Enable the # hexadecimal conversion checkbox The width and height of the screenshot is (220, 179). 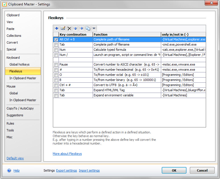tap(56, 70)
